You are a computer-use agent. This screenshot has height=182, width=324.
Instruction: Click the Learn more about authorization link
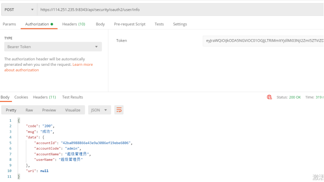[x=82, y=65]
